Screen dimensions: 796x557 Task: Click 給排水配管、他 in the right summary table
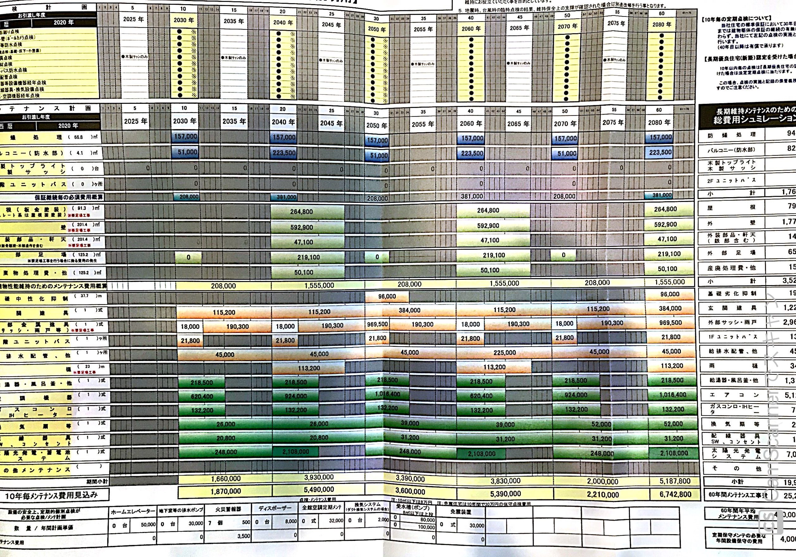click(x=732, y=351)
